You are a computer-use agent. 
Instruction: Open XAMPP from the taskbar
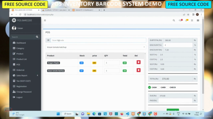click(x=133, y=114)
